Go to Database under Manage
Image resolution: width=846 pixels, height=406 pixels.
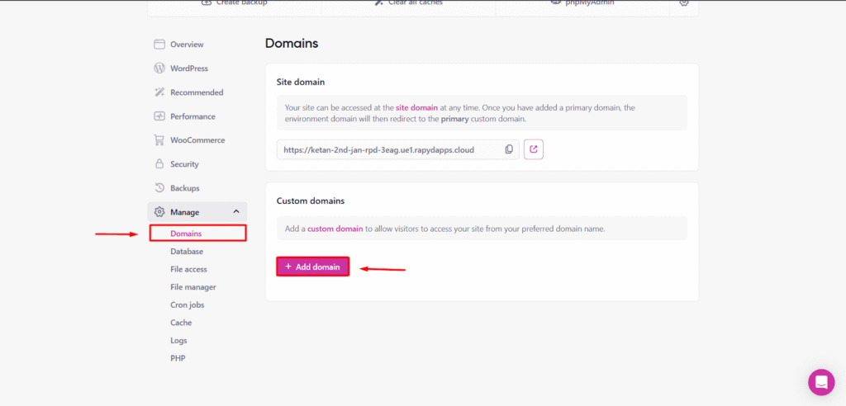tap(187, 252)
